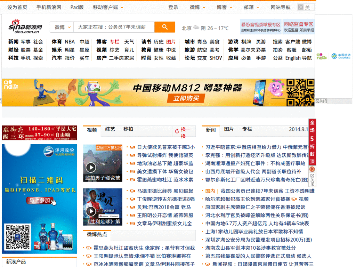The image size is (356, 267).
Task: Click the video camera icon beside 哈尔滨越狱犯 headline
Action: click(x=293, y=199)
